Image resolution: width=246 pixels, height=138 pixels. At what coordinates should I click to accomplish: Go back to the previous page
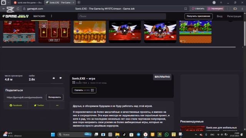pos(3,9)
